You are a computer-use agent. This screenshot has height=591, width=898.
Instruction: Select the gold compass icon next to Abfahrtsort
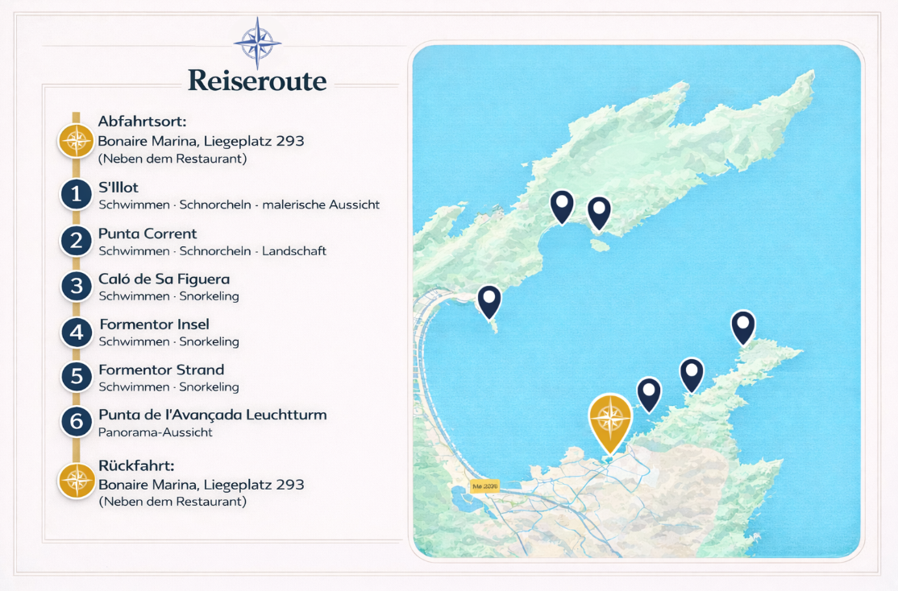[x=75, y=139]
